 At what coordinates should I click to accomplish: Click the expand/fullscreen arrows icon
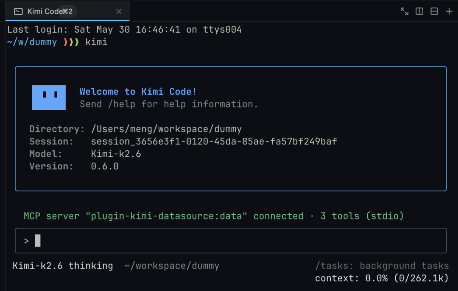(x=404, y=11)
